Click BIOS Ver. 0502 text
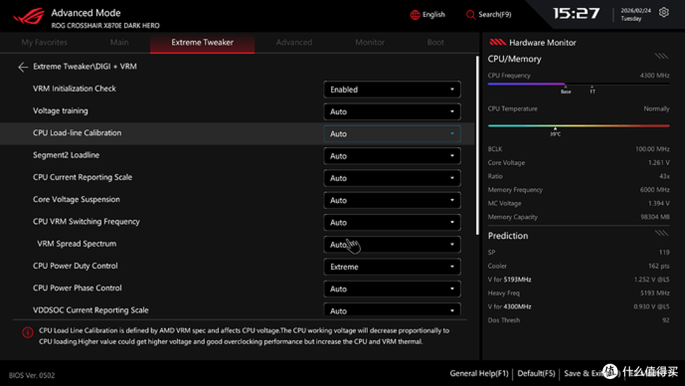The image size is (685, 386). click(32, 375)
